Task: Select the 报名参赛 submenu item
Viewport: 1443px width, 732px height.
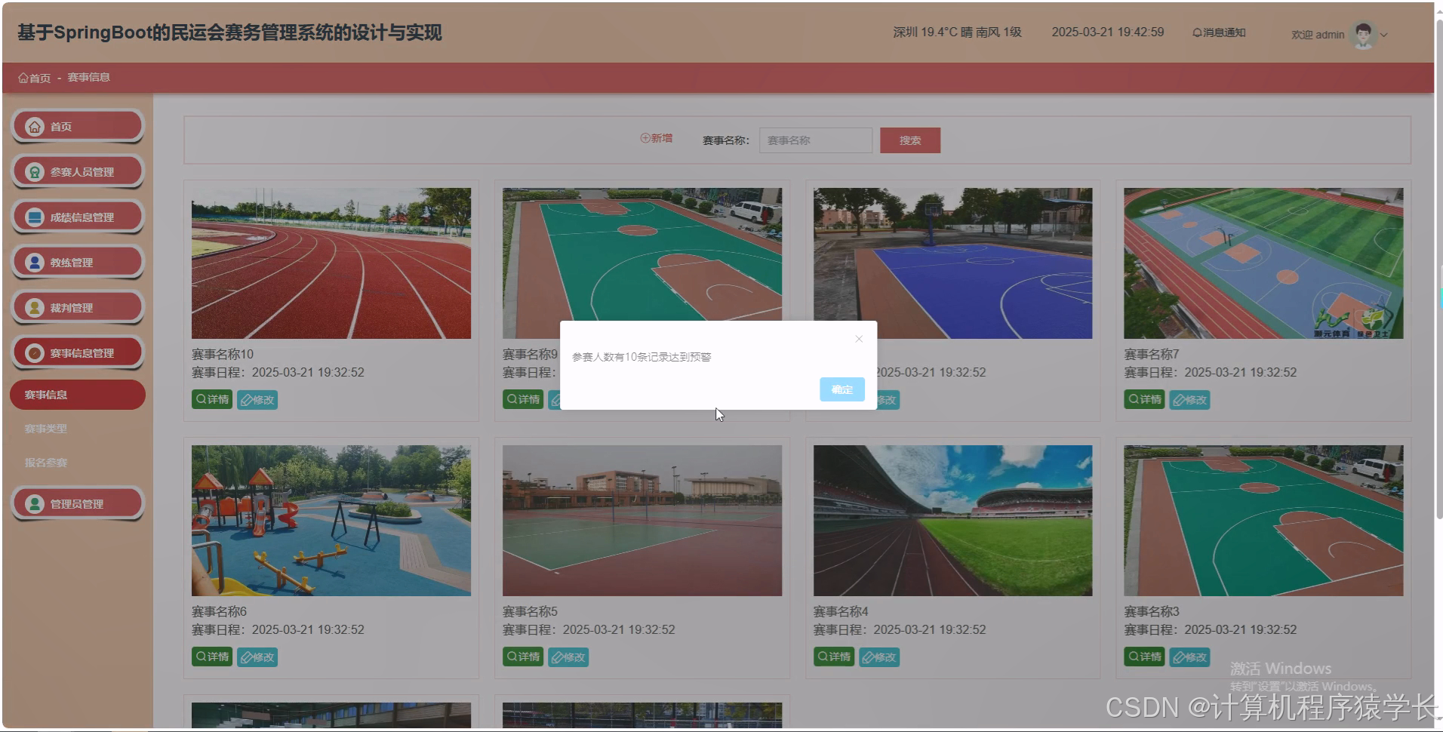Action: (x=46, y=463)
